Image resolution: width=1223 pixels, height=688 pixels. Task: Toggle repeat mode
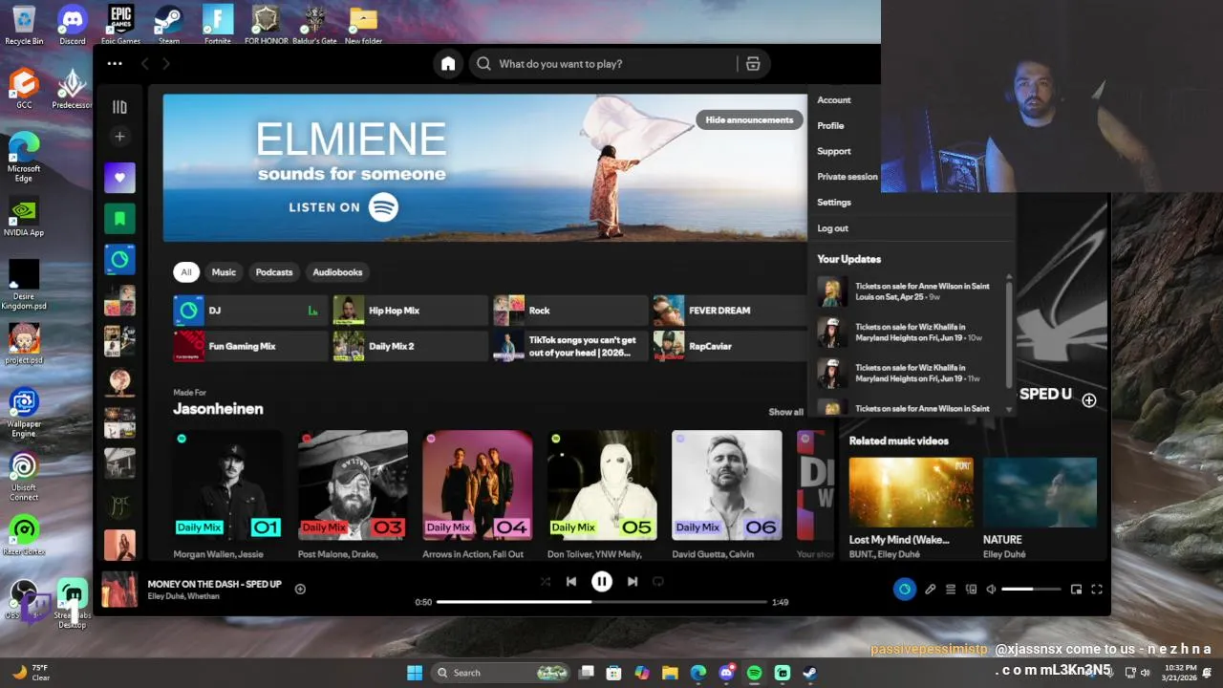[657, 581]
